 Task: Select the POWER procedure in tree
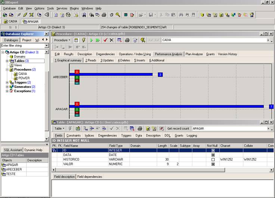(x=24, y=78)
